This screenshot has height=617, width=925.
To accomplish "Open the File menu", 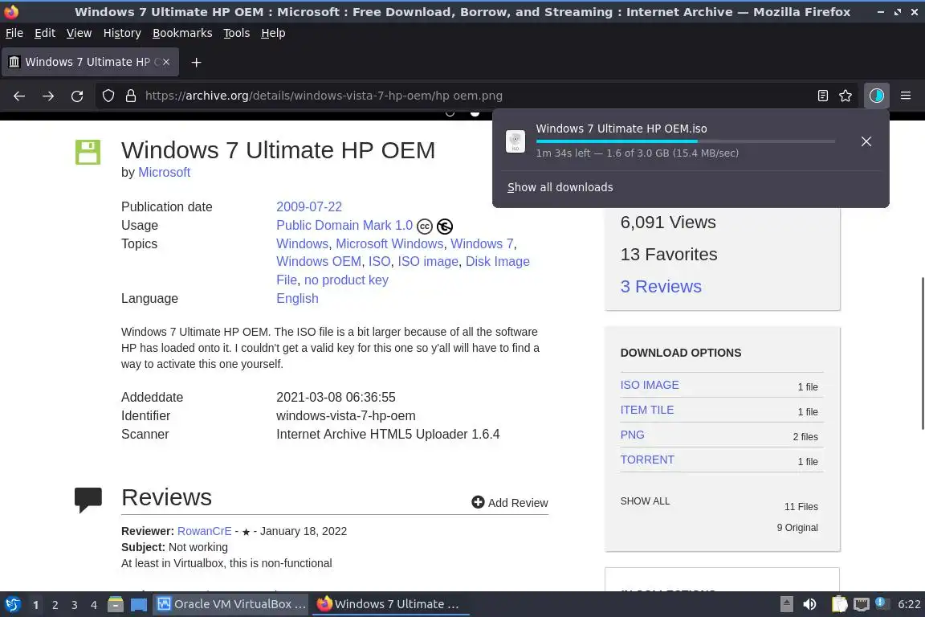I will (14, 33).
